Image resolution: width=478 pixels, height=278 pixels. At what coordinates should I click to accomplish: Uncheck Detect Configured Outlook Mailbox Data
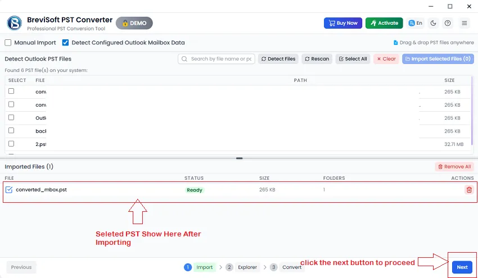coord(65,43)
